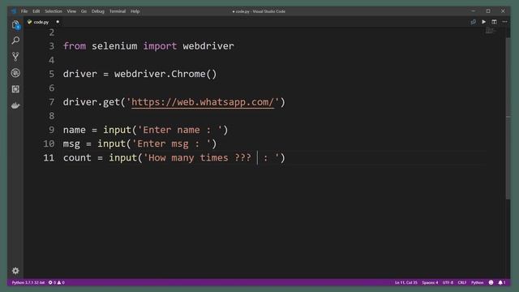The image size is (519, 292).
Task: Click the unsaved dot on code.py tab
Action: click(x=58, y=22)
